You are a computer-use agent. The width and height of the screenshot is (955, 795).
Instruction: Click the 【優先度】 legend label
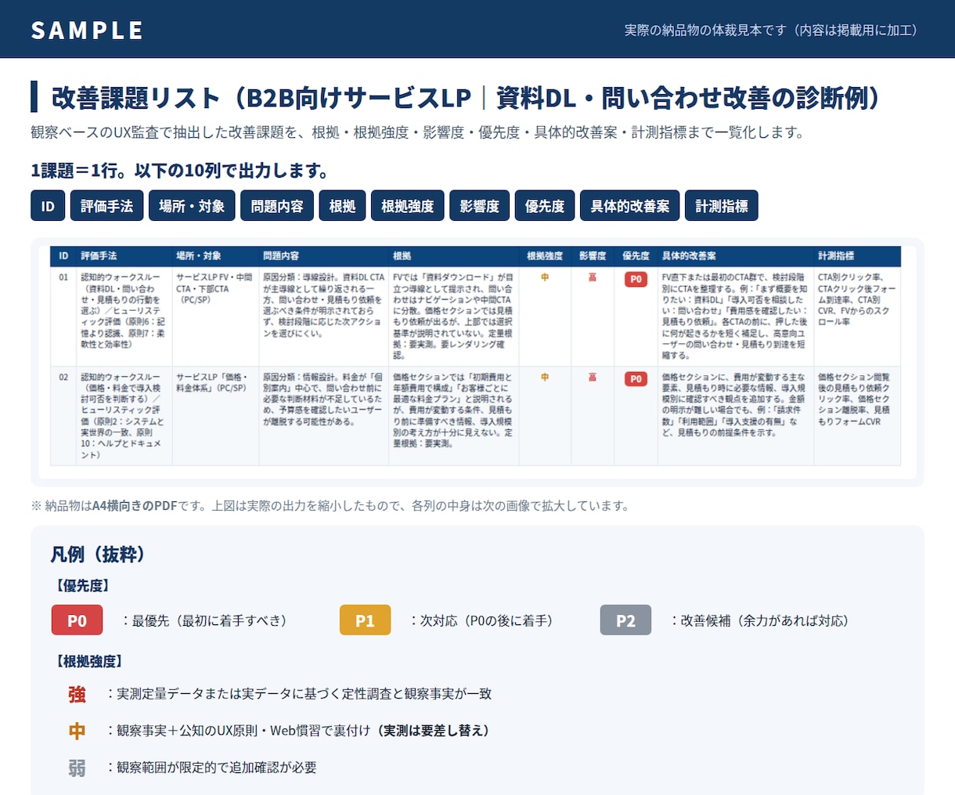point(82,585)
